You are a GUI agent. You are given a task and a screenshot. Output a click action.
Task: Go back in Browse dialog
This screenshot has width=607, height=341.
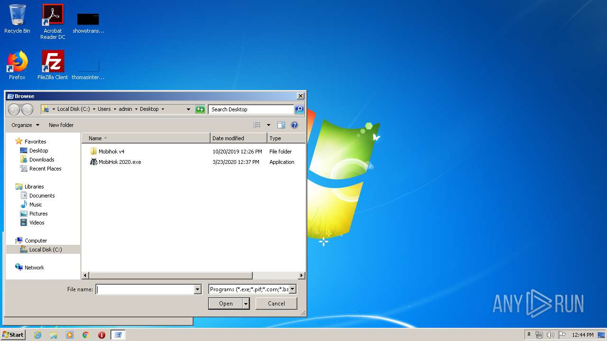[x=14, y=109]
